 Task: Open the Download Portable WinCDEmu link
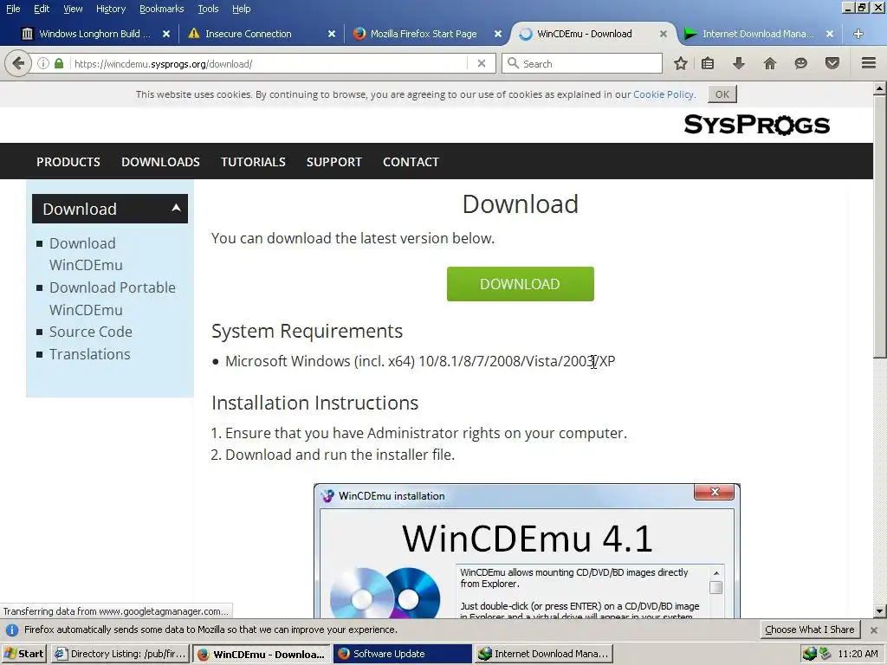point(113,299)
